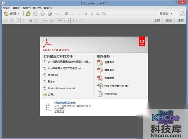Screen dimensions: 188x139
Task: Click the fit width scrolling icon
Action: (75, 21)
